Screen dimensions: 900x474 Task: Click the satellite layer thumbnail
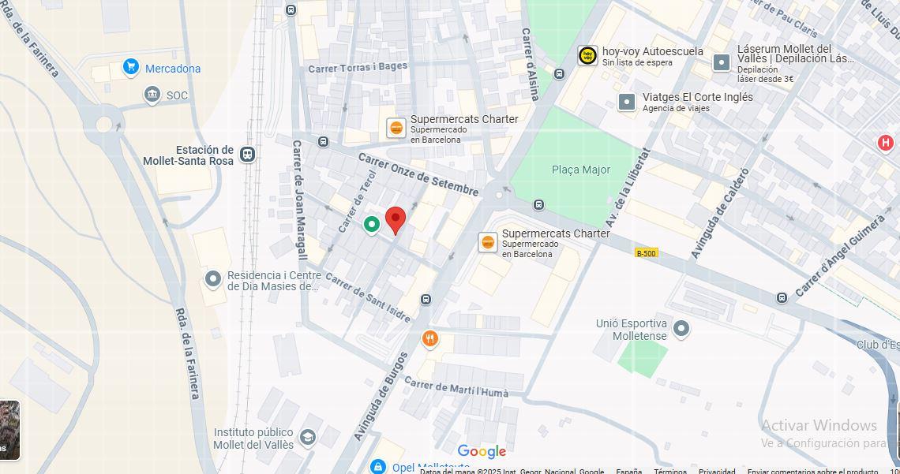tap(9, 430)
